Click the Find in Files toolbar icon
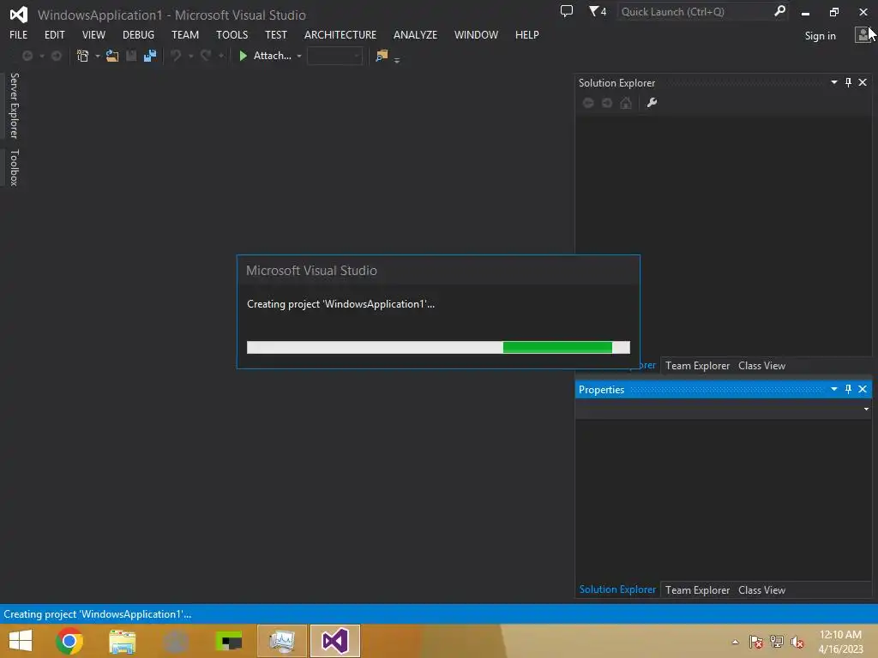 [382, 56]
